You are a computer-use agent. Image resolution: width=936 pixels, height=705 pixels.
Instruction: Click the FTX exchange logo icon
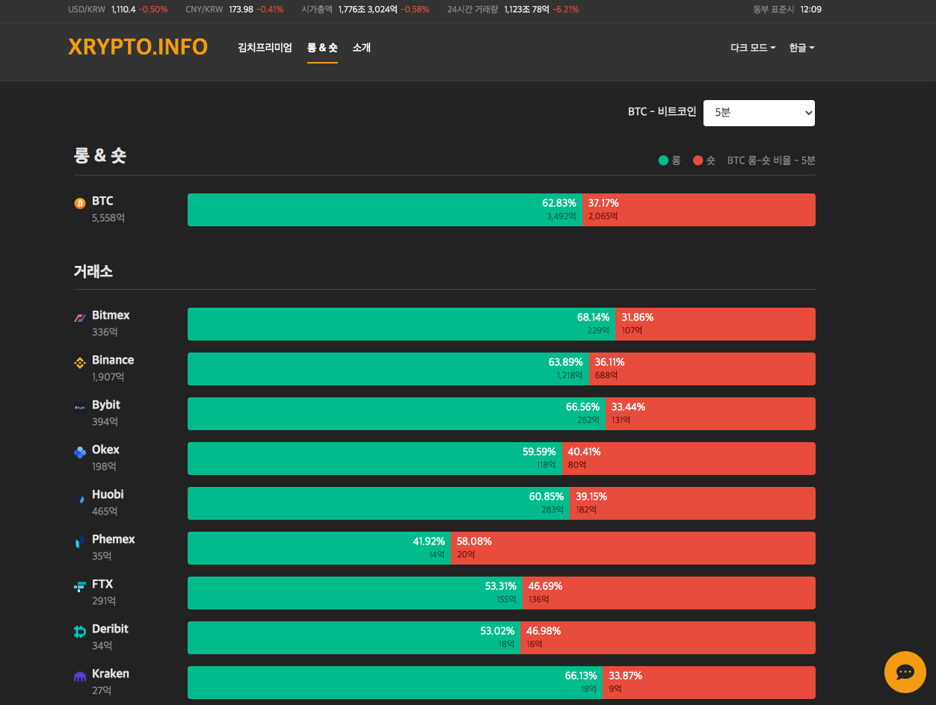pyautogui.click(x=80, y=586)
